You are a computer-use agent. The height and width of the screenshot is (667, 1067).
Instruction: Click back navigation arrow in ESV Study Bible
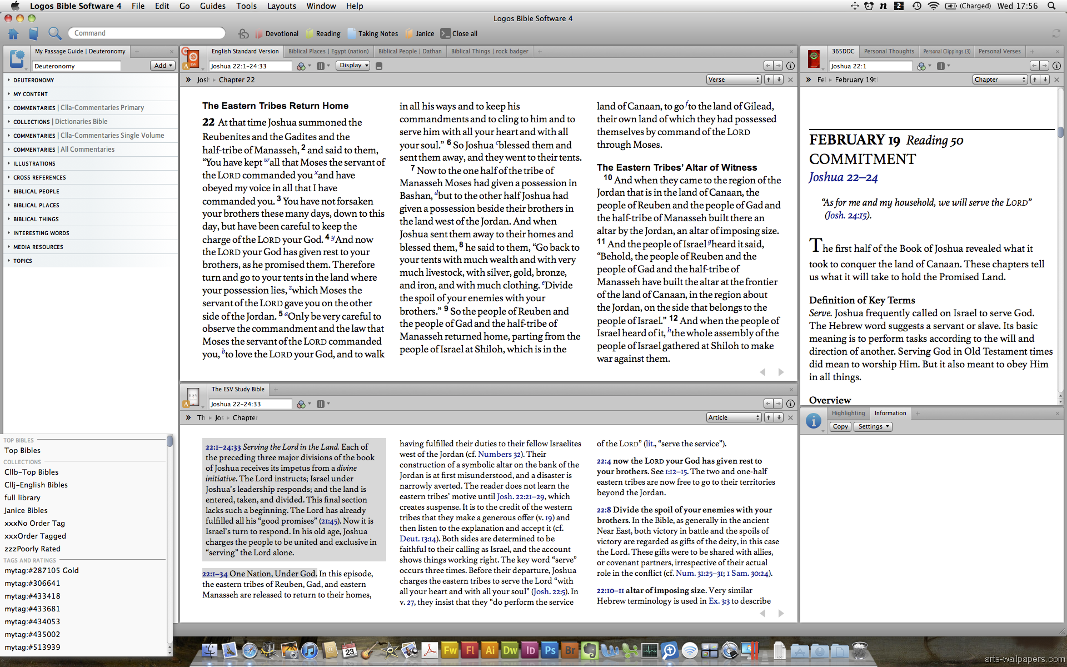coord(768,404)
